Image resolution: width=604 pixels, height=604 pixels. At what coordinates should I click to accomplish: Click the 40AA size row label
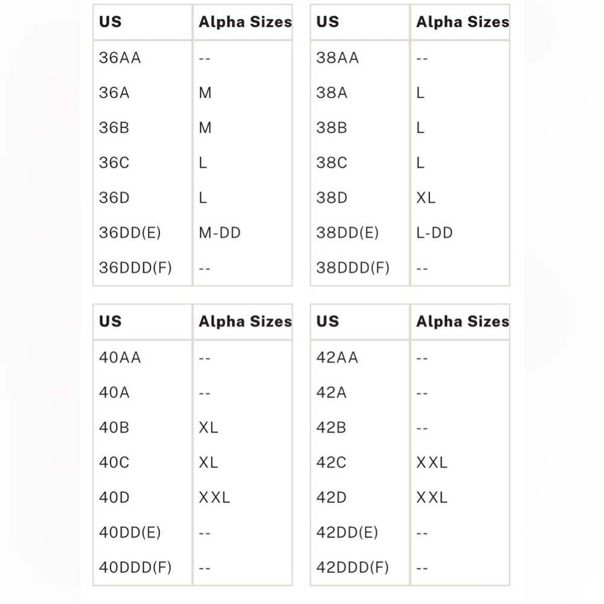[x=120, y=358]
